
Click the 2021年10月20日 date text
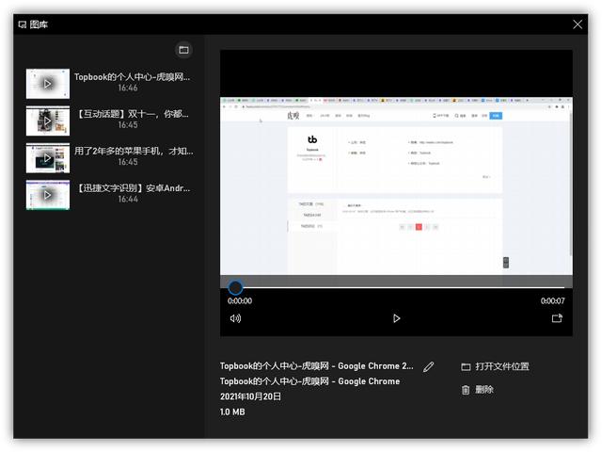click(250, 396)
